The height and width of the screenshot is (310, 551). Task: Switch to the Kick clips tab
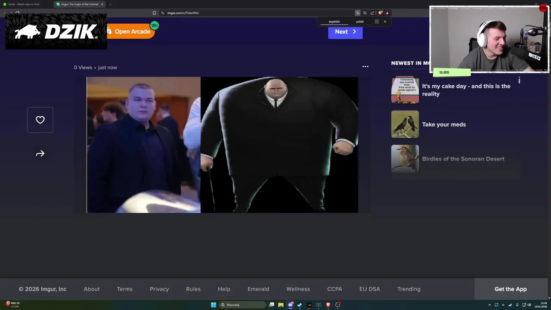24,4
